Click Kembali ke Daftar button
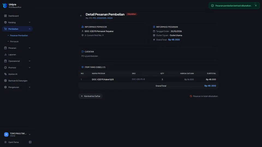The height and width of the screenshot is (147, 262). [x=91, y=96]
